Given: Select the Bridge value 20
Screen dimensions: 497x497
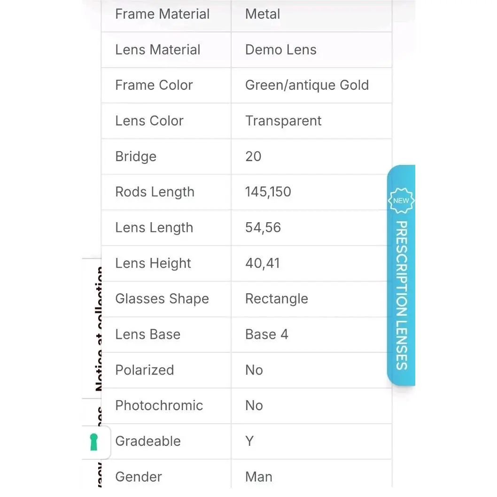Looking at the screenshot, I should (253, 156).
